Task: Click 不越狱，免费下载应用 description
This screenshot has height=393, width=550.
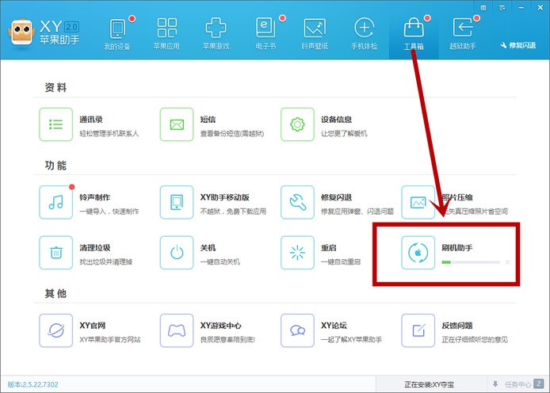Action: pos(233,212)
